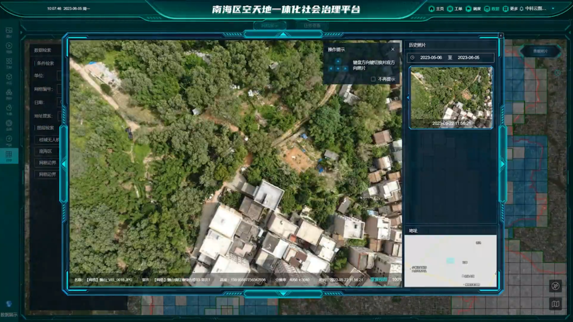Select the highlighted grid icon in sidebar

[9, 155]
